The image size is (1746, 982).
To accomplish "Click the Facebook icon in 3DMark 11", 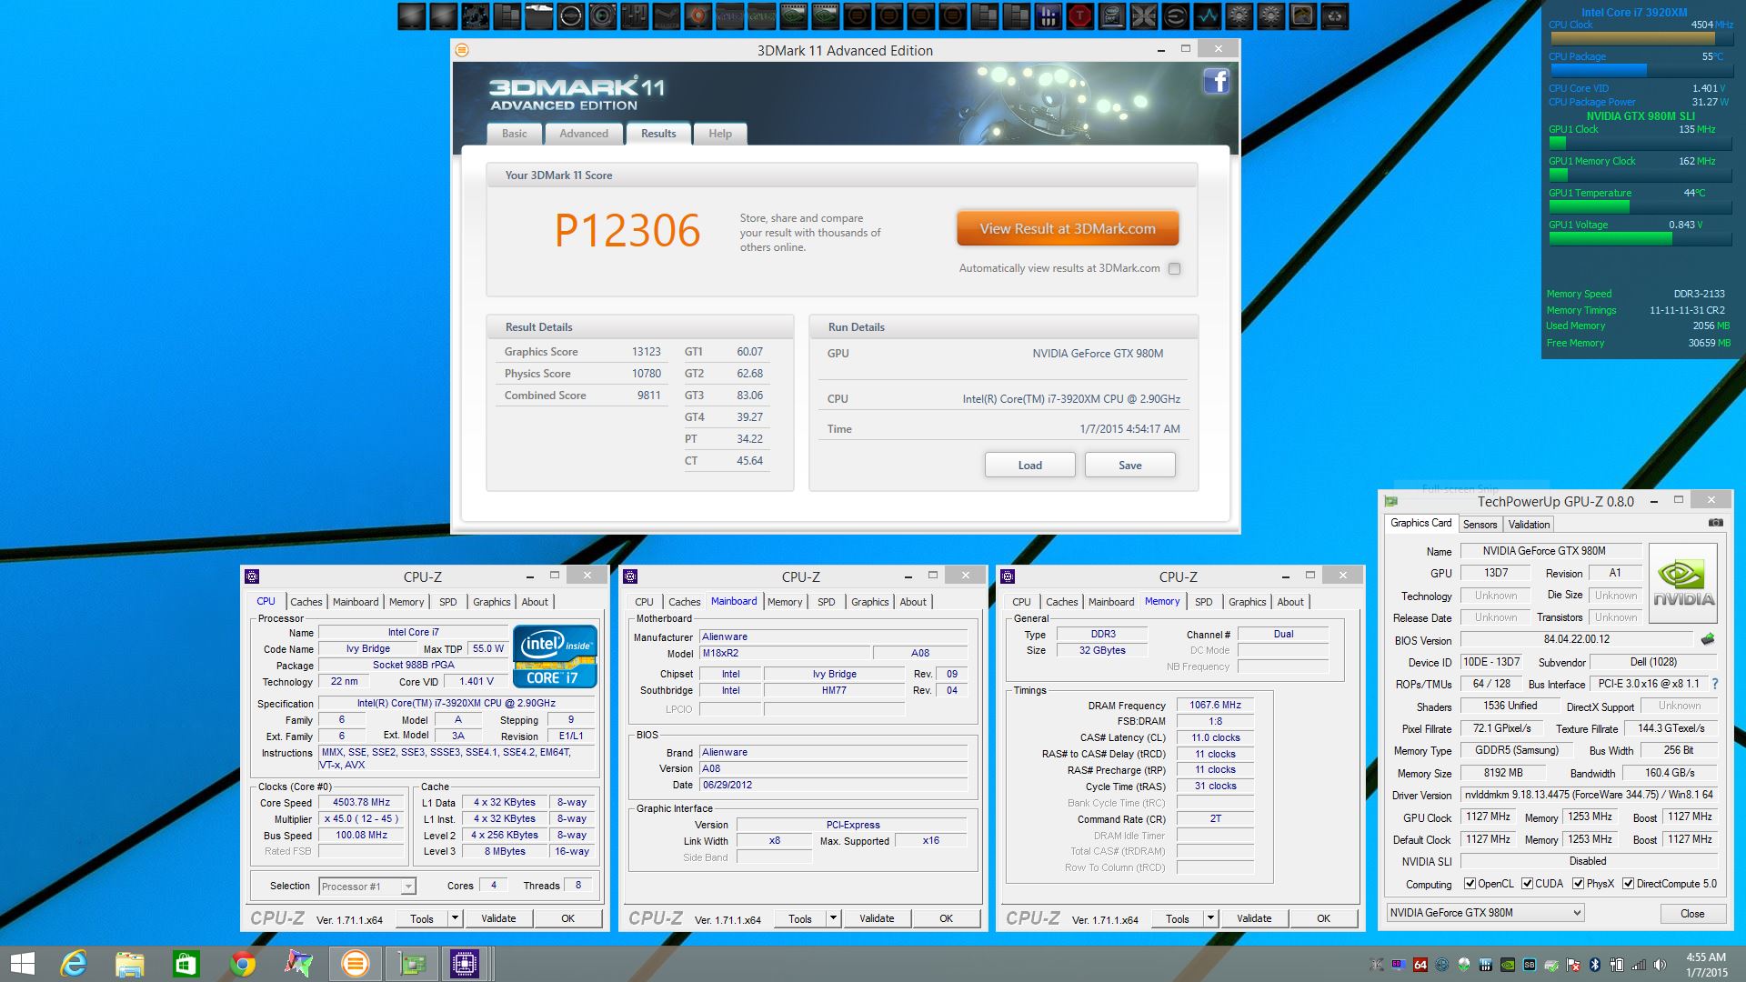I will pos(1217,82).
